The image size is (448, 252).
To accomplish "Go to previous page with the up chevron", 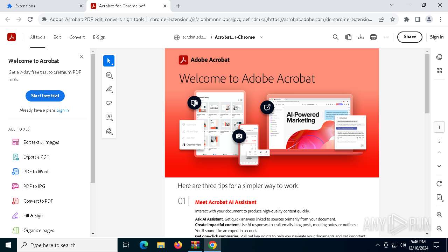I will click(439, 153).
